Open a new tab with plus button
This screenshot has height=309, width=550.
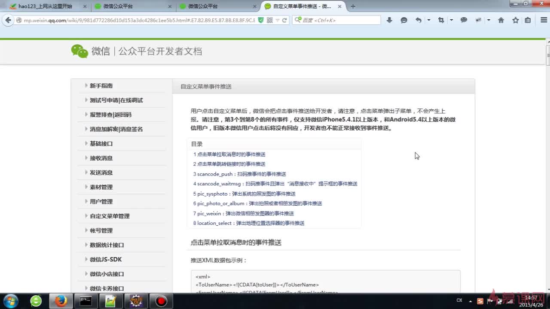353,6
